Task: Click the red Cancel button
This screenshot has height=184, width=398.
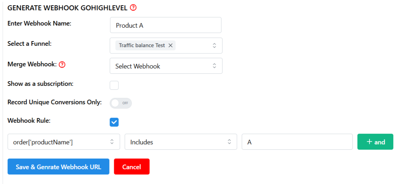Action: point(132,167)
